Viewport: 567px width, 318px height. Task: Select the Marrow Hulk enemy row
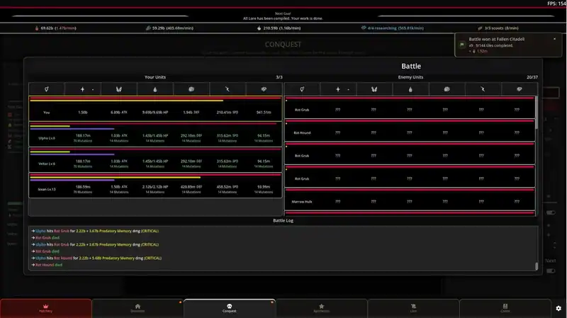click(410, 200)
